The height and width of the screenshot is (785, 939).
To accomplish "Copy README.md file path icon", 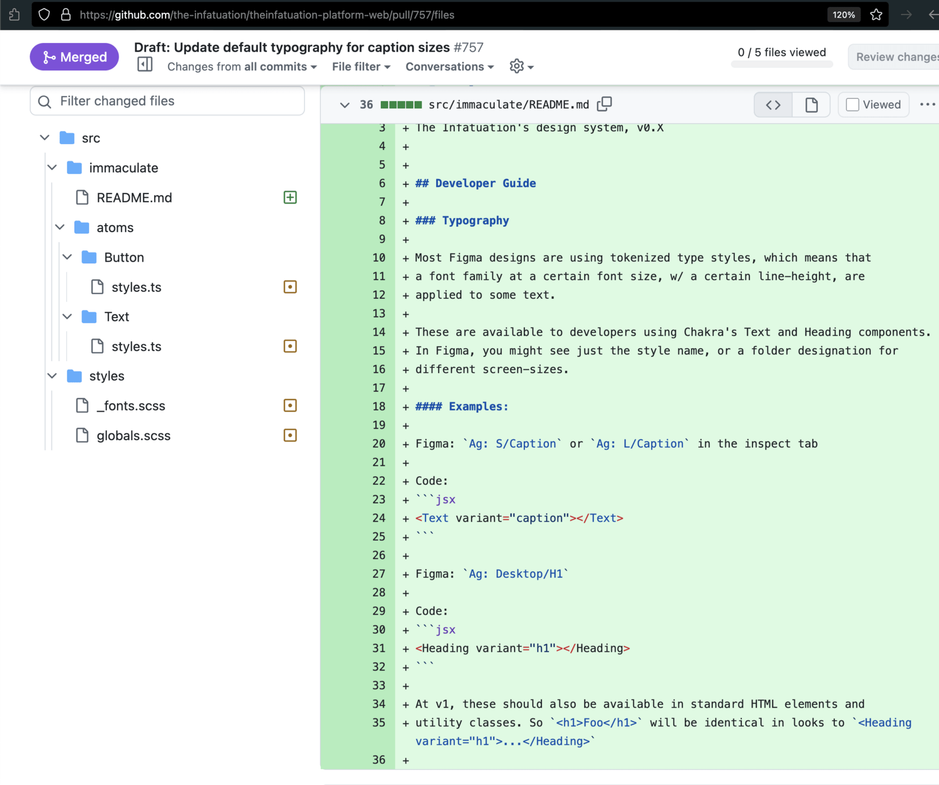I will pyautogui.click(x=605, y=104).
